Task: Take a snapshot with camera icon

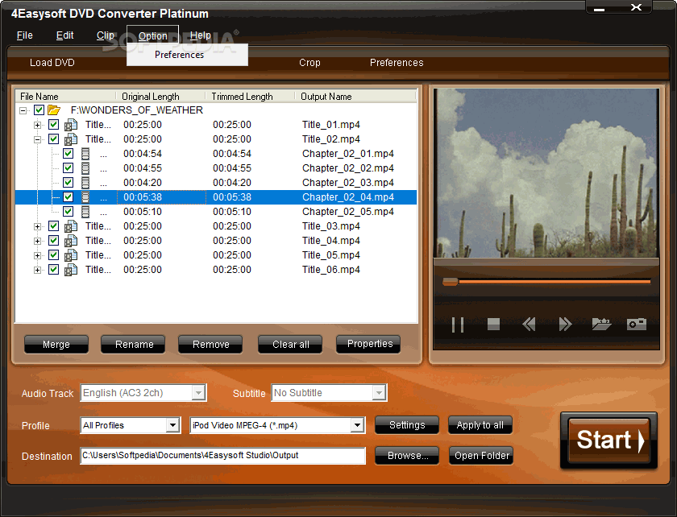Action: tap(637, 324)
